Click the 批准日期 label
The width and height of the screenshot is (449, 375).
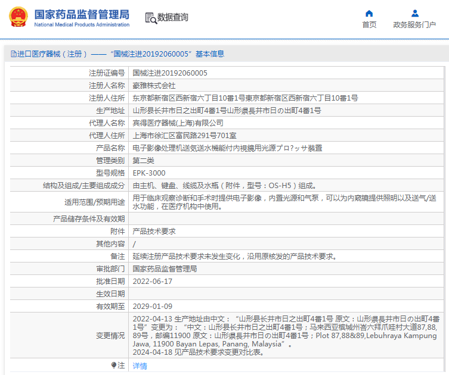(110, 282)
